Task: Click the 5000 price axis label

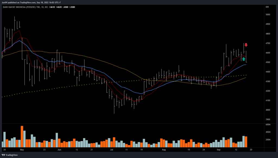Action: pyautogui.click(x=268, y=15)
